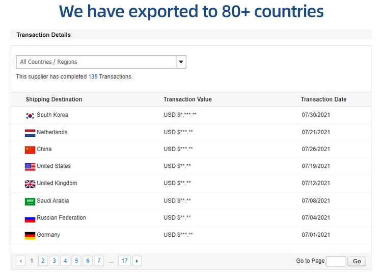Open the All Countries / Regions dropdown
Viewport: 382px width, 274px height.
click(x=96, y=62)
